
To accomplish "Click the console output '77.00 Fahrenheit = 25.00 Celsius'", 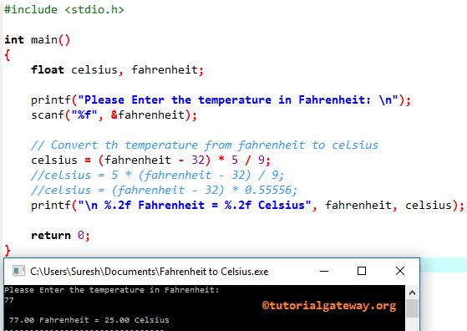I will (x=89, y=320).
